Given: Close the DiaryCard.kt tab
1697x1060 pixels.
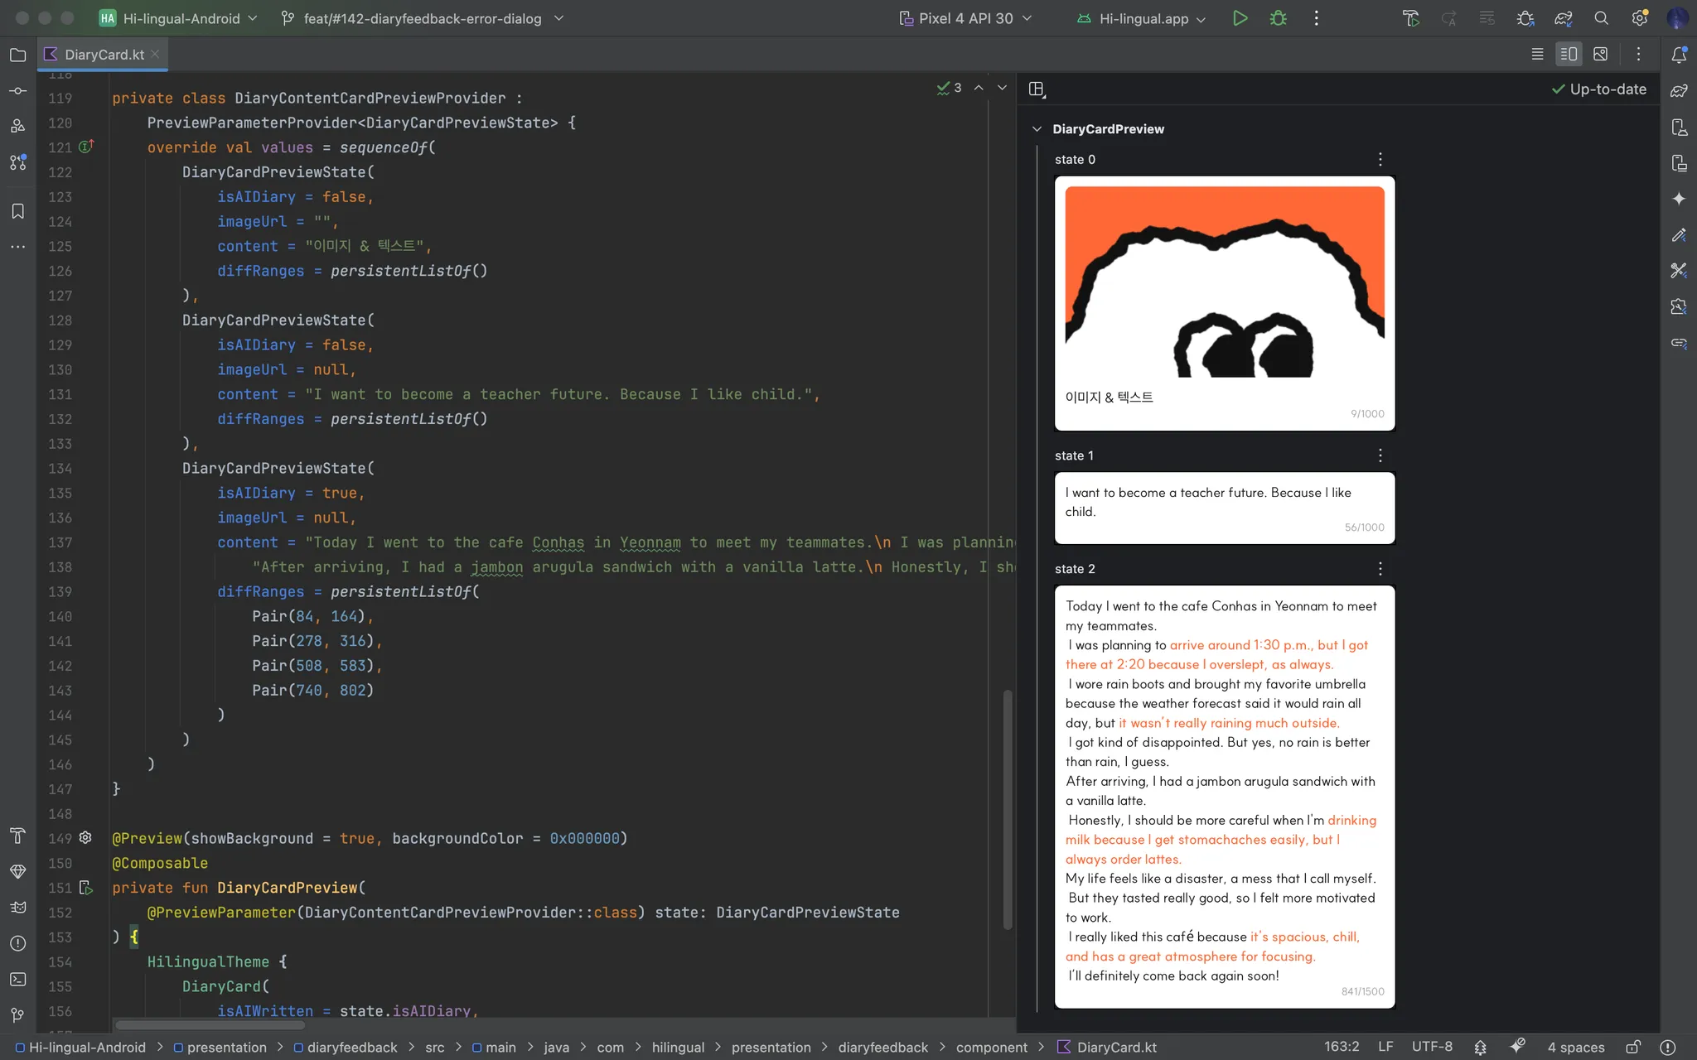Looking at the screenshot, I should click(x=155, y=55).
